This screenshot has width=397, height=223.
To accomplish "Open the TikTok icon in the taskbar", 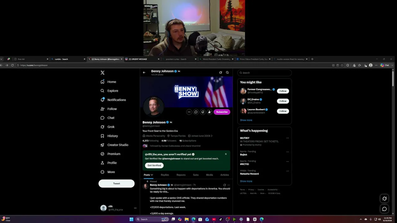I will pos(221,219).
